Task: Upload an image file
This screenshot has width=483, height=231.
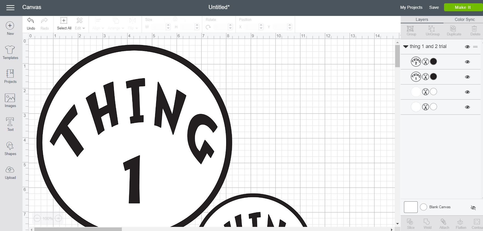Action: tap(10, 173)
